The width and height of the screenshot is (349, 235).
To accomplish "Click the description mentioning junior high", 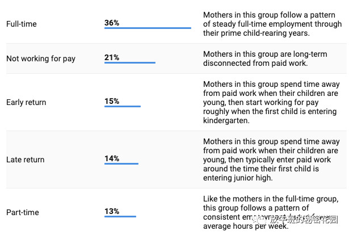I will click(271, 160).
